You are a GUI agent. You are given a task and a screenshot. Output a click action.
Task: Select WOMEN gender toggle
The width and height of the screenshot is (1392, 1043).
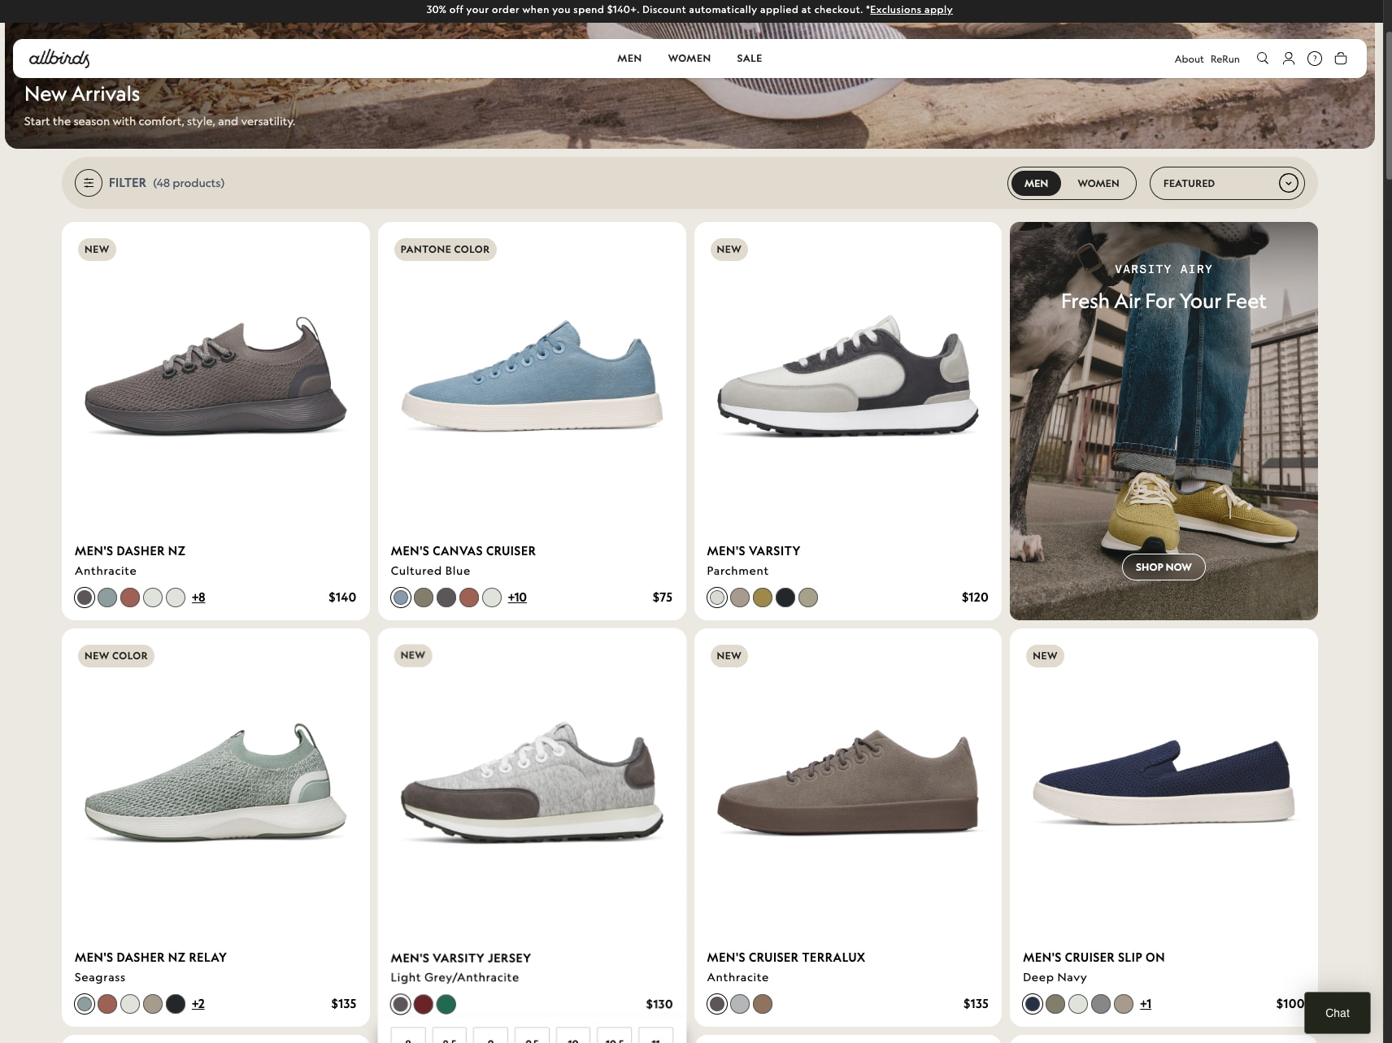(1098, 183)
